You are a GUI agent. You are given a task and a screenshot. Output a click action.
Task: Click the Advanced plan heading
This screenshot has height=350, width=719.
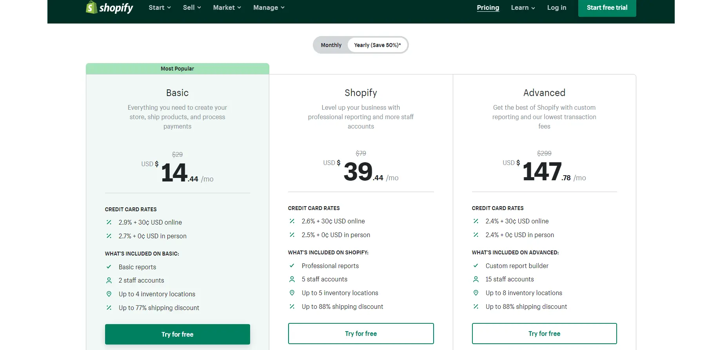tap(544, 93)
